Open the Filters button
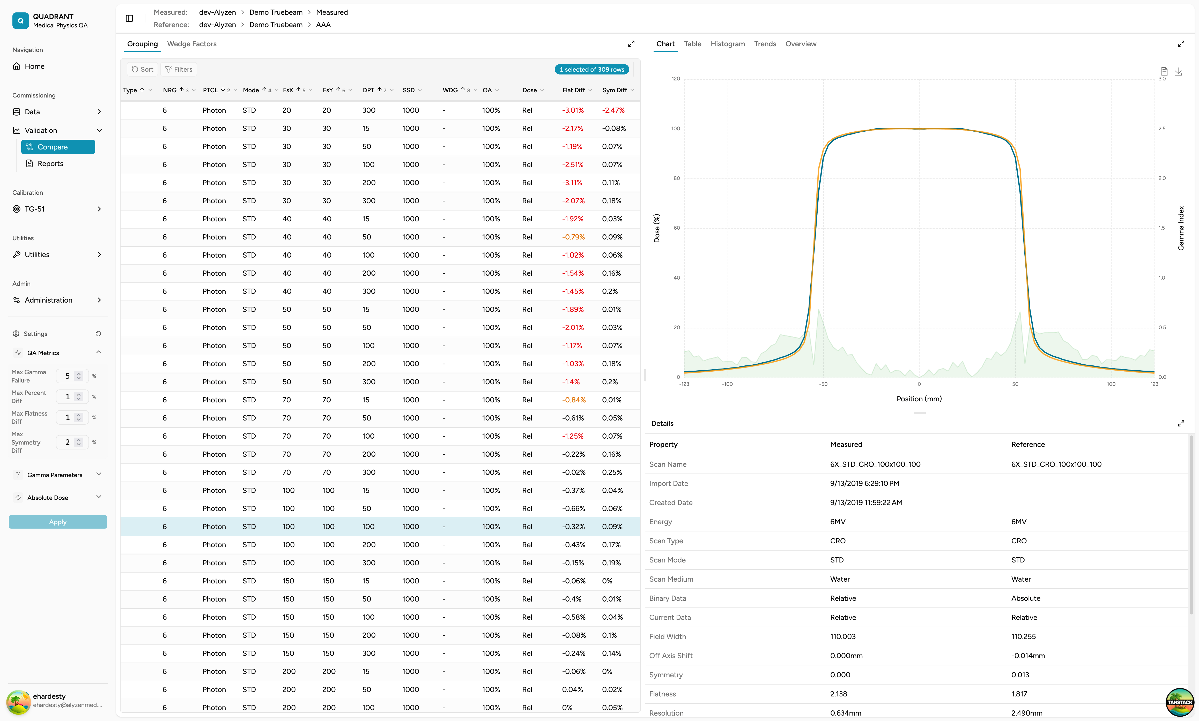The height and width of the screenshot is (721, 1199). [178, 70]
